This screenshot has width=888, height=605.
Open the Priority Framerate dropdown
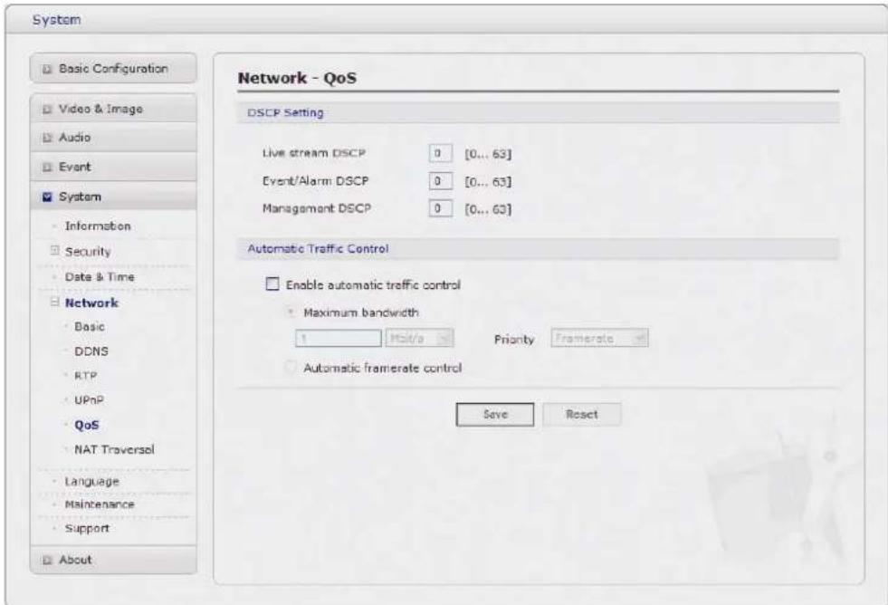[x=599, y=339]
